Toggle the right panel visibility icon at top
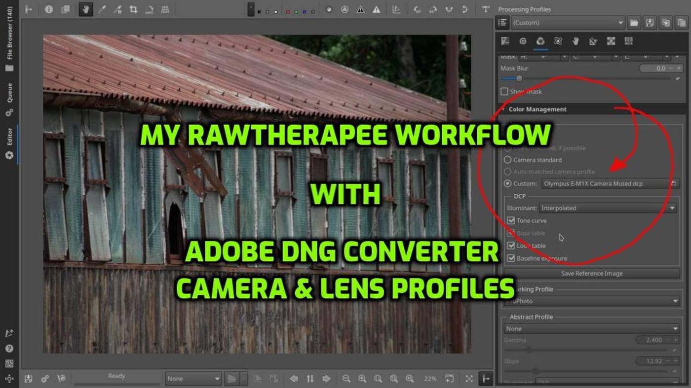This screenshot has height=388, width=691. coord(485,9)
